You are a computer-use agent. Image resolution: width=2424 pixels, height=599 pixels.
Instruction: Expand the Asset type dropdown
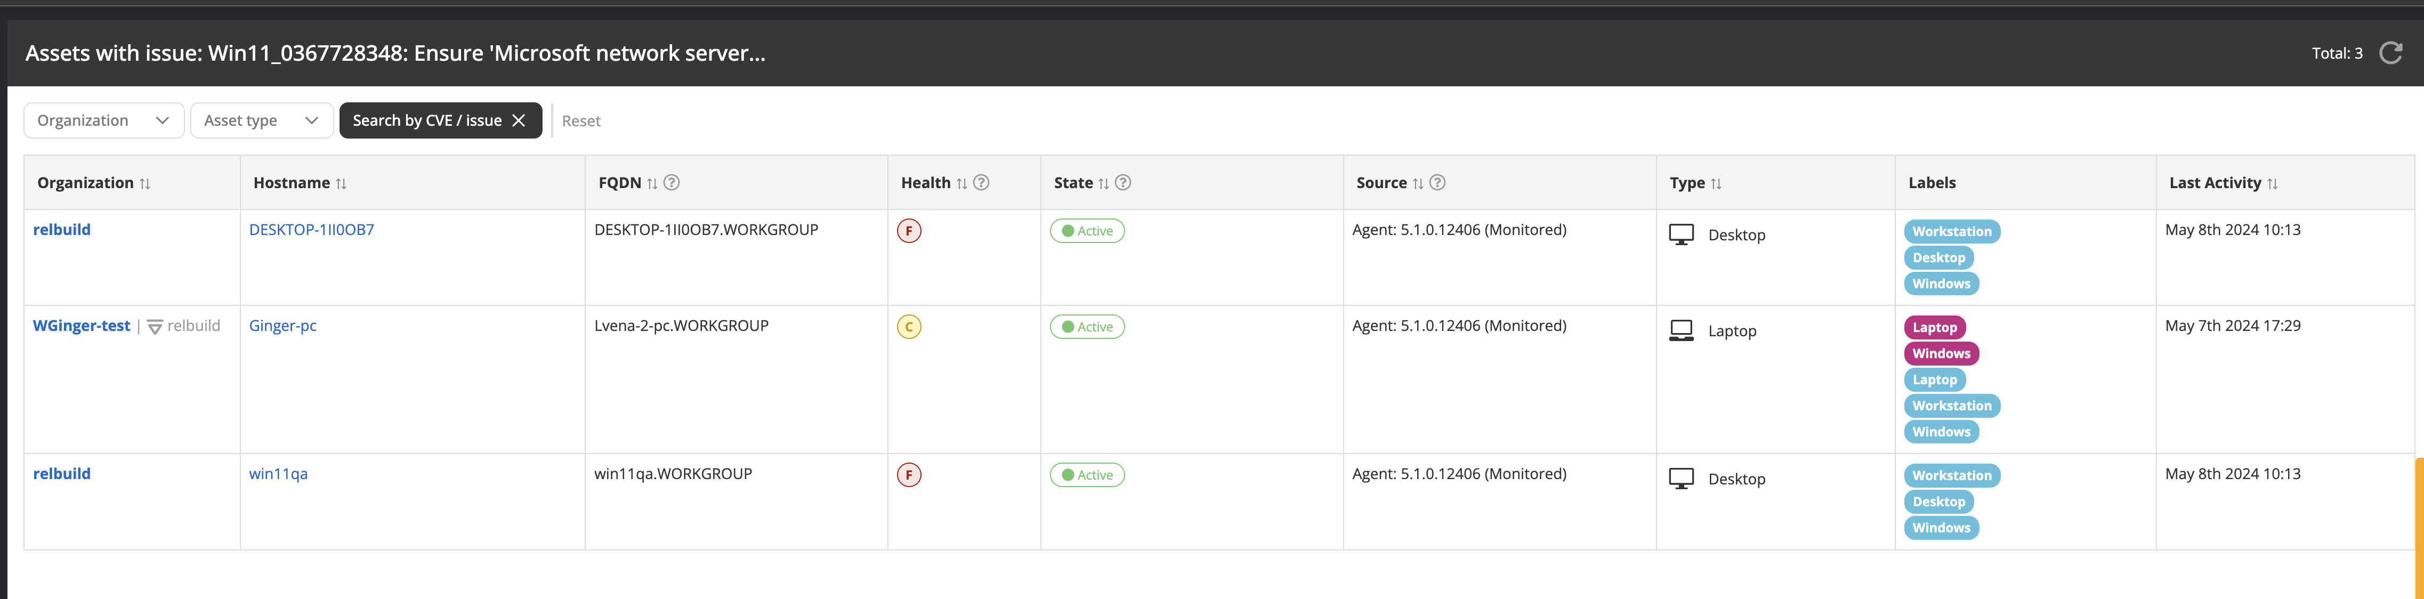click(x=262, y=120)
